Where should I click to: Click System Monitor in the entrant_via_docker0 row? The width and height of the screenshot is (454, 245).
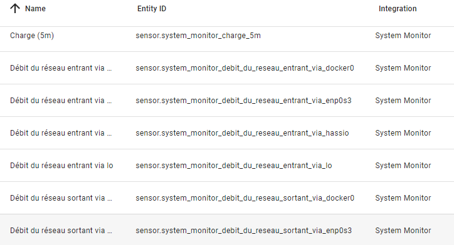pos(403,68)
